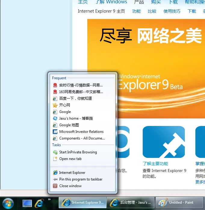205x210 pixels.
Task: Switch to 后台管理 - Jaxu's taskbar button
Action: 131,202
